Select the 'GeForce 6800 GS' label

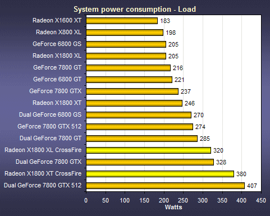57,44
